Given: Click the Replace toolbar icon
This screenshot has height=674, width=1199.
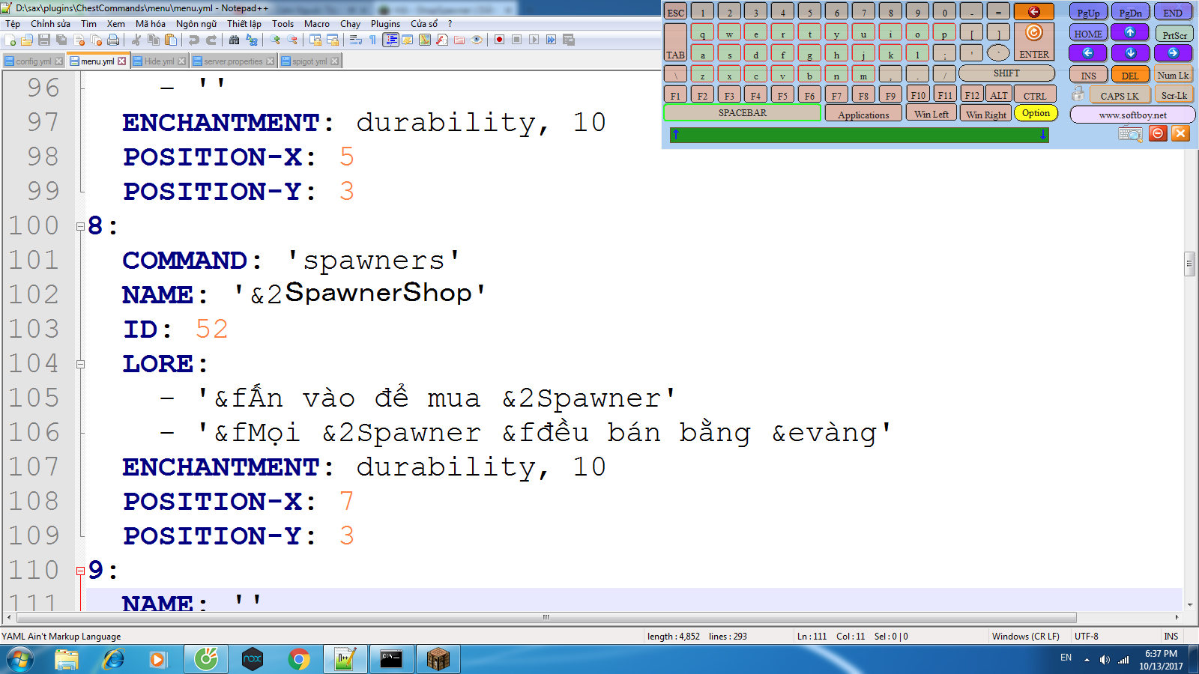Looking at the screenshot, I should click(x=252, y=40).
